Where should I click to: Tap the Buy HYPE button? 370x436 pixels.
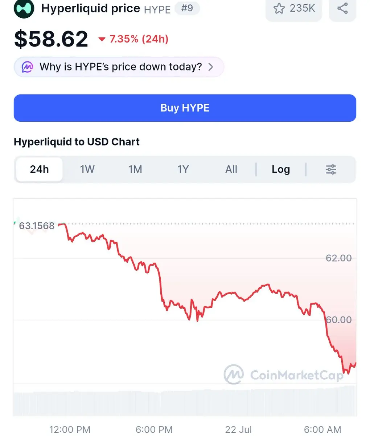point(185,108)
